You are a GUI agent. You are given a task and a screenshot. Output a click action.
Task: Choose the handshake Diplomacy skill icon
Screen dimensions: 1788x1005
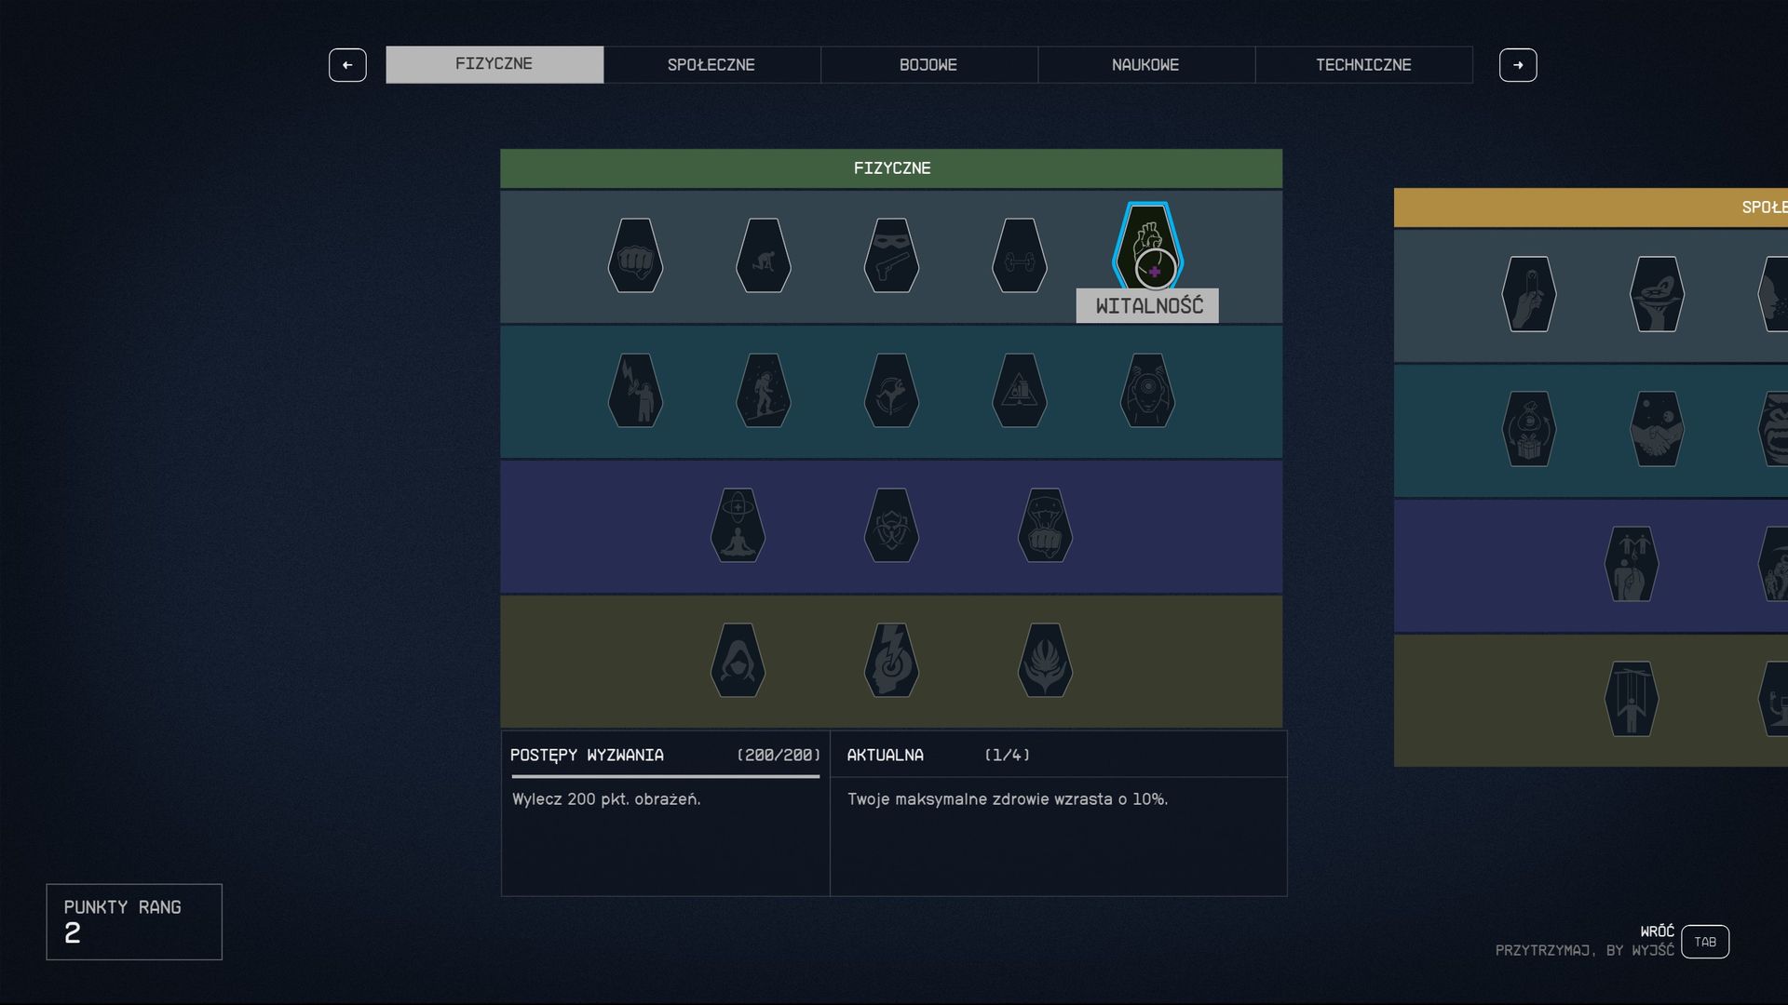pyautogui.click(x=1656, y=429)
